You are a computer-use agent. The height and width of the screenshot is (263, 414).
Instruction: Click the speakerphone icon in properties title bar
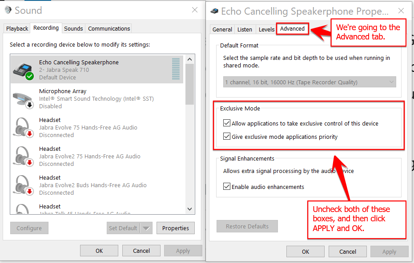(x=214, y=11)
